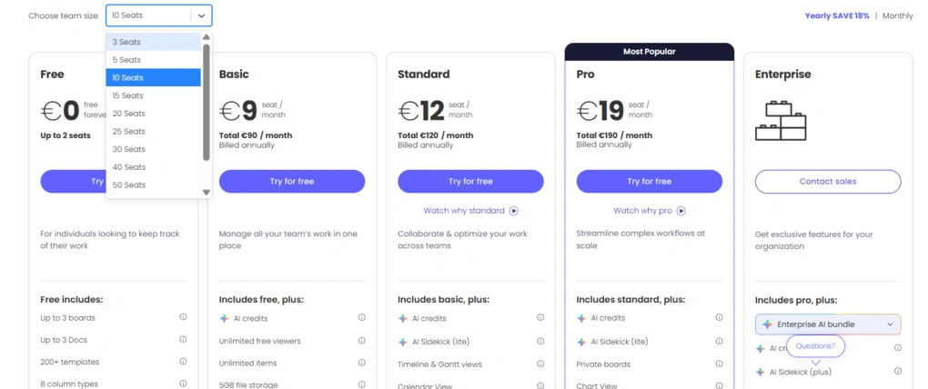Click play icon beside Watch why pro
928x389 pixels.
[681, 211]
